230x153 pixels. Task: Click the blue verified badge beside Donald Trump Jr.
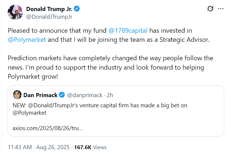click(77, 9)
